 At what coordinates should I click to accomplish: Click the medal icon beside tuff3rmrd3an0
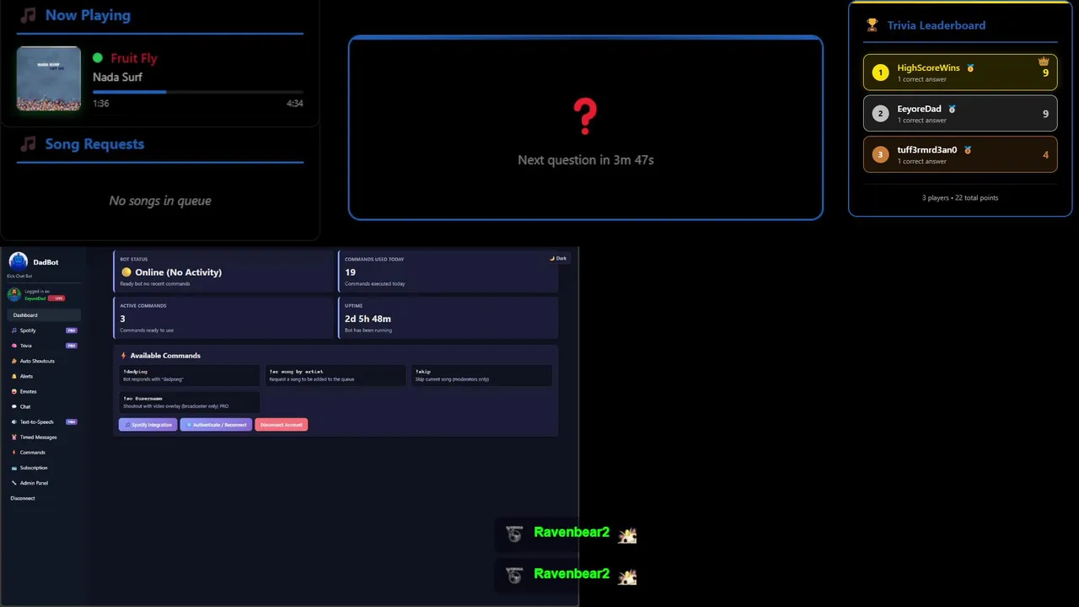click(968, 150)
